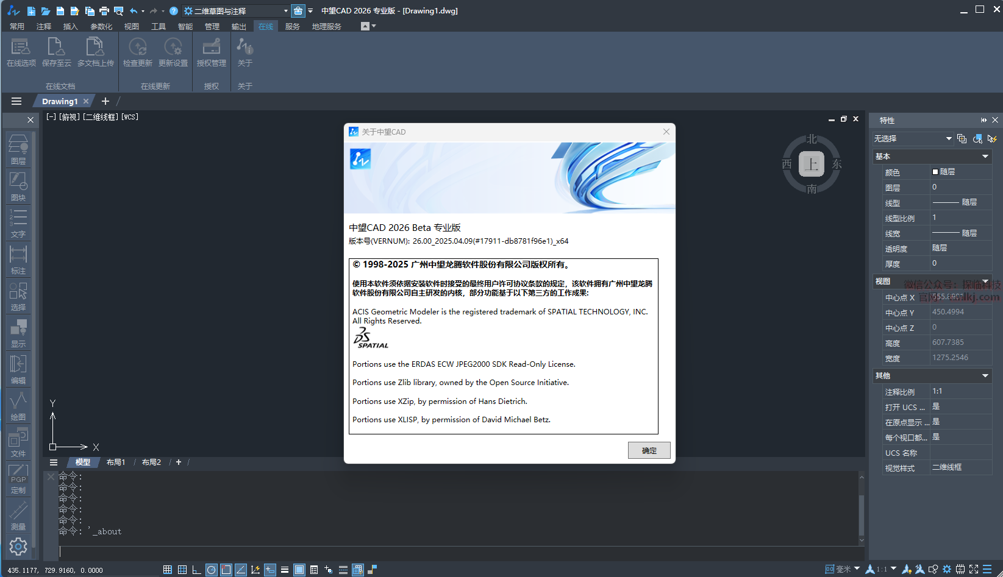Add a new drawing tab with plus button
Viewport: 1003px width, 577px height.
pyautogui.click(x=105, y=101)
